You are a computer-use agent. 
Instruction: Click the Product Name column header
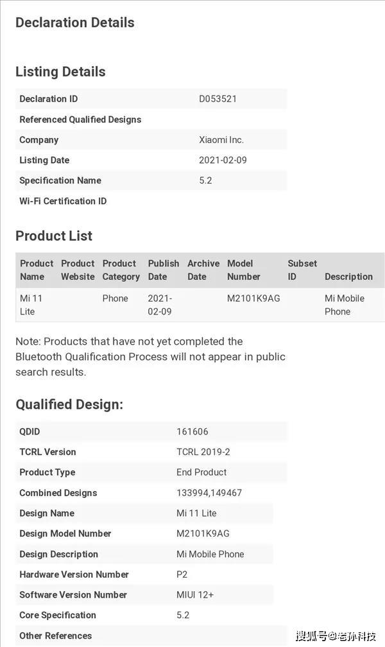pyautogui.click(x=37, y=270)
